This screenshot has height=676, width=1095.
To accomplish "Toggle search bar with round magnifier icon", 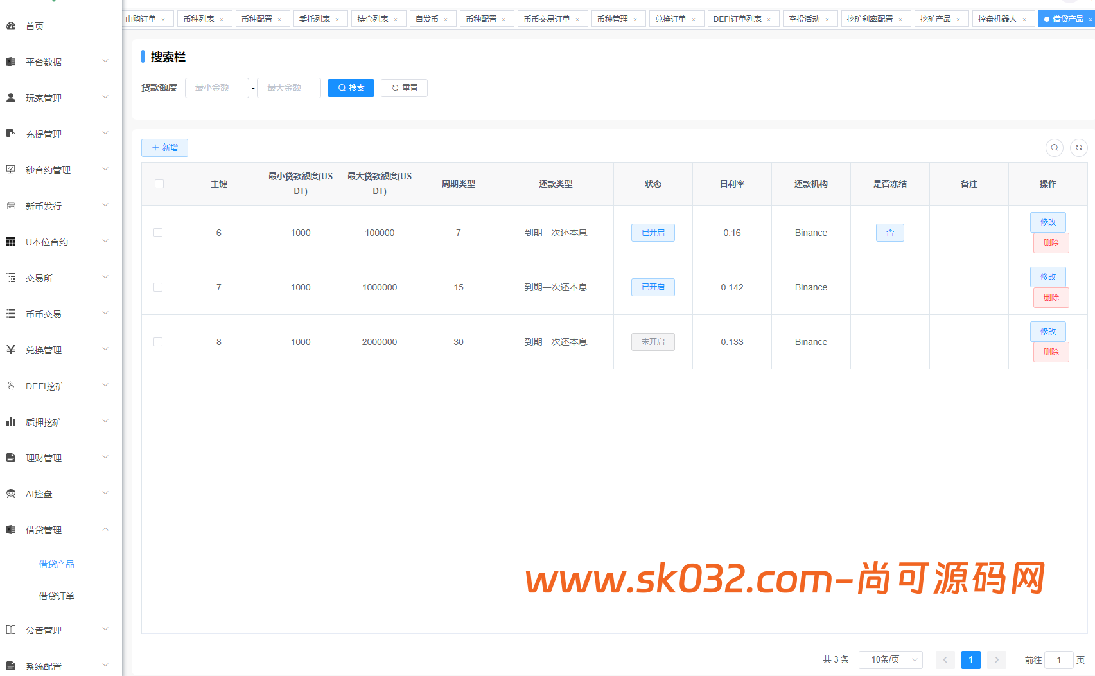I will 1055,148.
